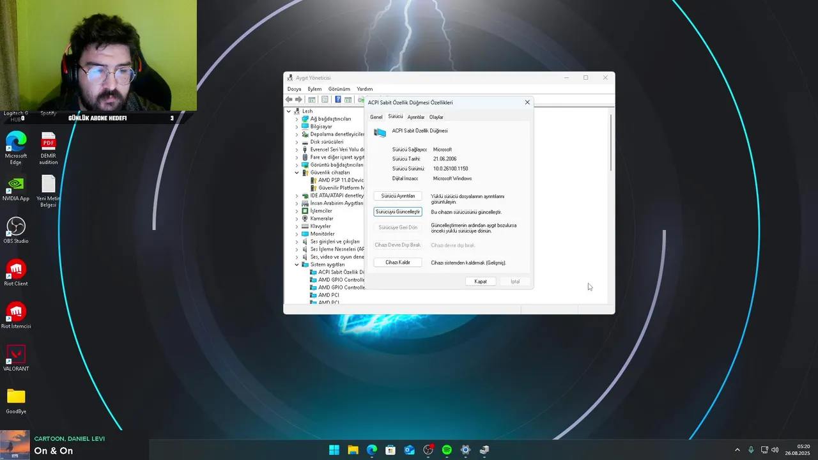Image resolution: width=818 pixels, height=460 pixels.
Task: Click the On & On album thumbnail
Action: (x=15, y=445)
